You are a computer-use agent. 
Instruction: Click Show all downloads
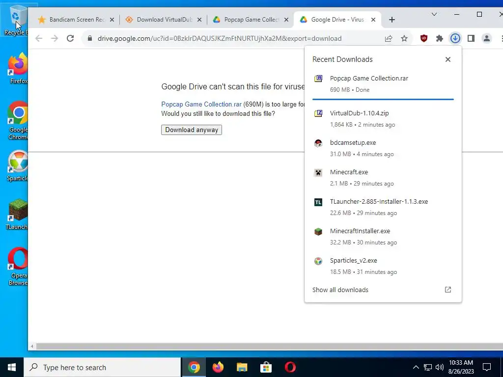pyautogui.click(x=340, y=290)
